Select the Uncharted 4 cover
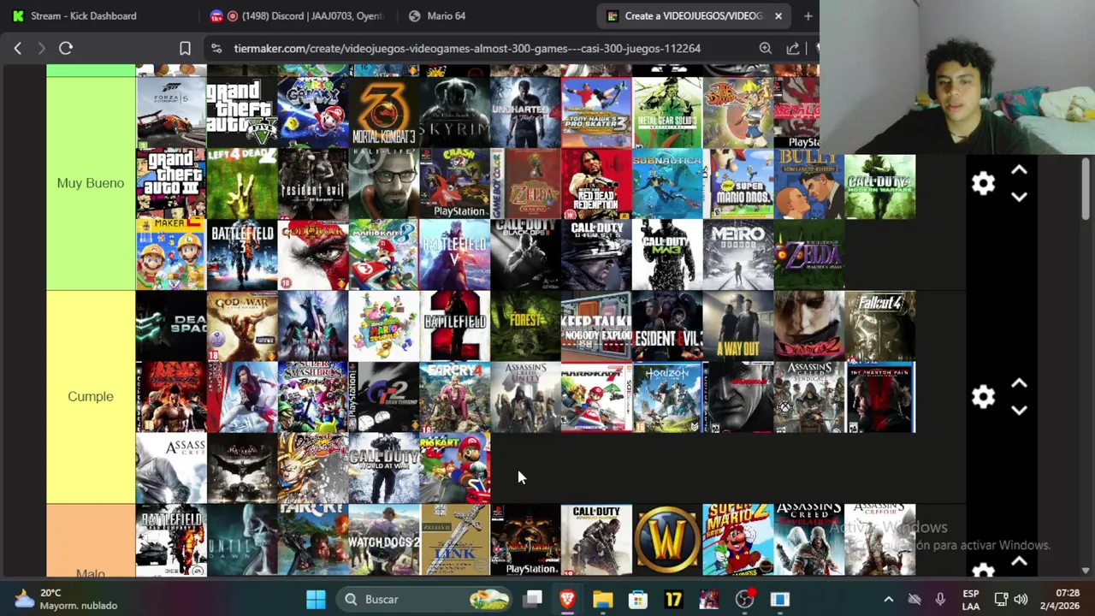Viewport: 1095px width, 616px height. (525, 113)
